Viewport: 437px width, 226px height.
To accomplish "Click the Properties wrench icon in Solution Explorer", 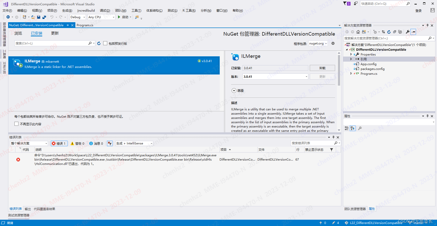I will click(408, 32).
